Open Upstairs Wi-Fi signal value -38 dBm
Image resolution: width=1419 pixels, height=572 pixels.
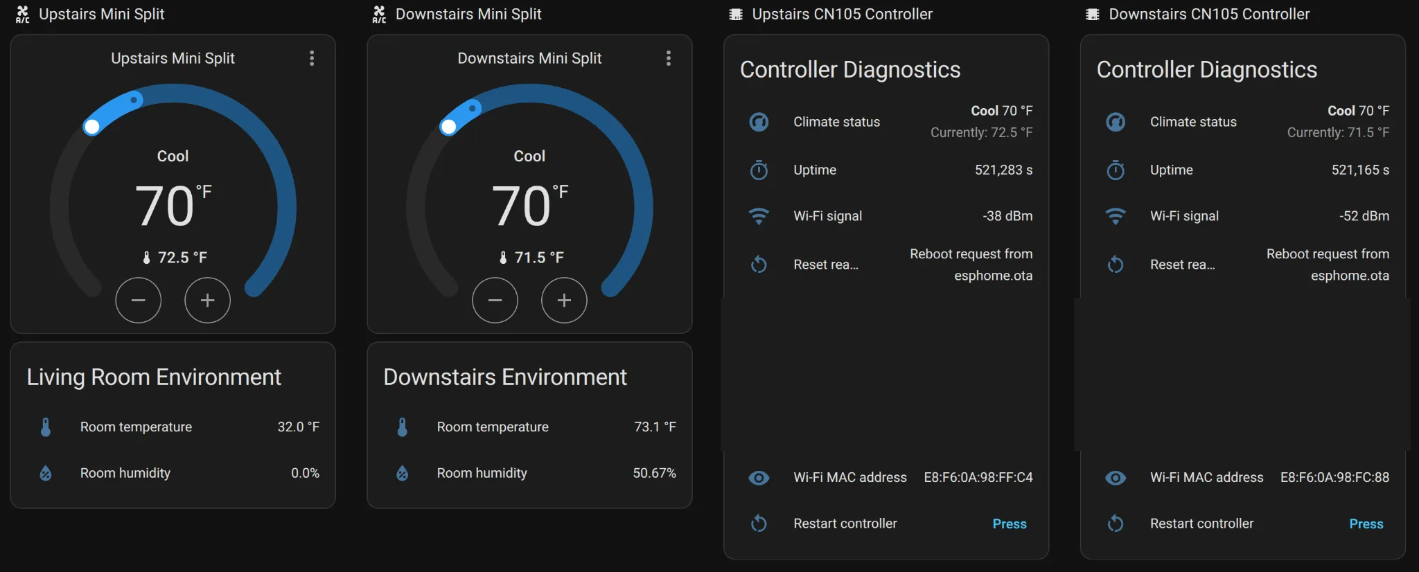tap(1007, 216)
